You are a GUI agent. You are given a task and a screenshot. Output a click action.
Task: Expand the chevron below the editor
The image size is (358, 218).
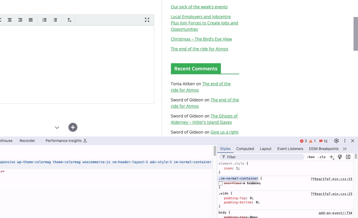pyautogui.click(x=57, y=128)
